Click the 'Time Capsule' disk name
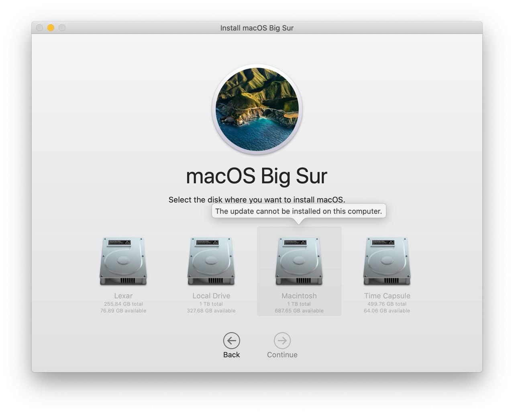The image size is (514, 414). click(387, 296)
